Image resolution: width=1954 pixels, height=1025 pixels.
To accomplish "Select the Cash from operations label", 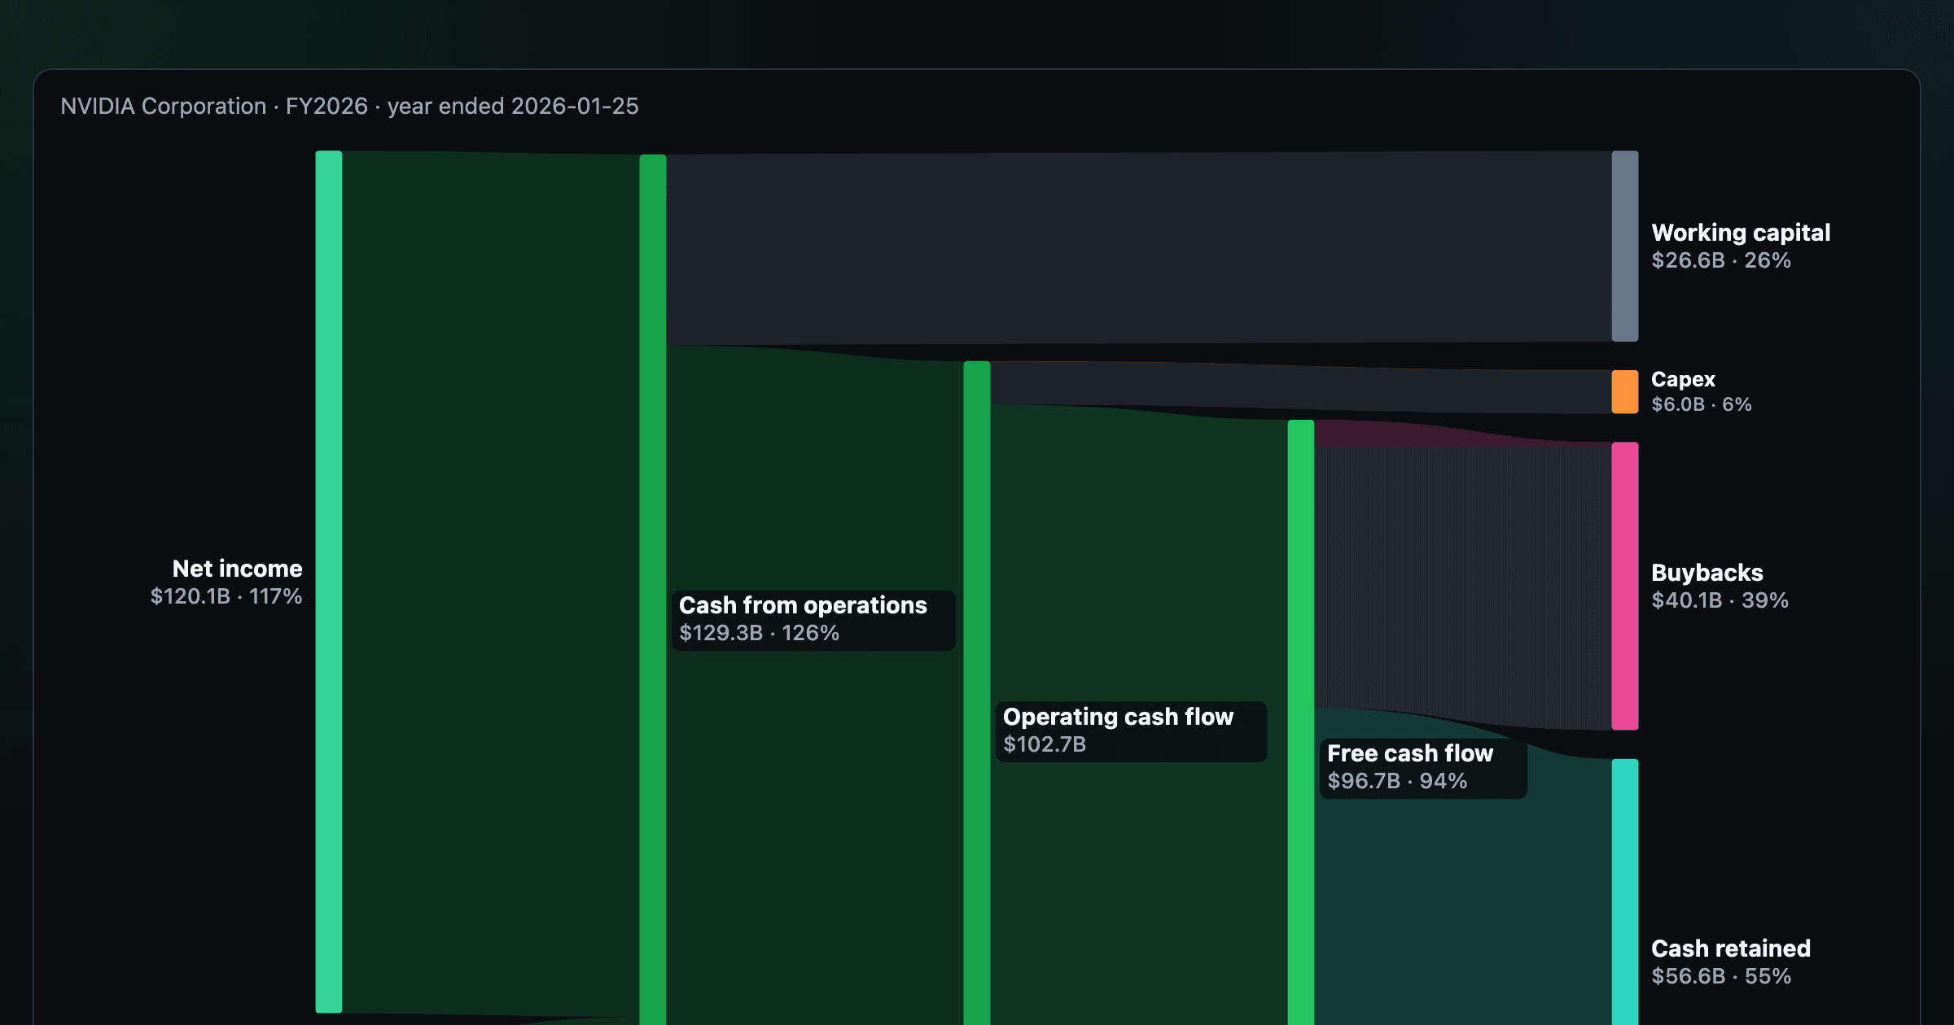I will (x=813, y=620).
